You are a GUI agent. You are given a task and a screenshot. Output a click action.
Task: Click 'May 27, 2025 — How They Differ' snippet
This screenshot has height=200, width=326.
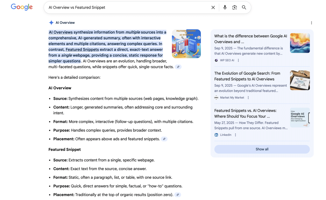[251, 125]
